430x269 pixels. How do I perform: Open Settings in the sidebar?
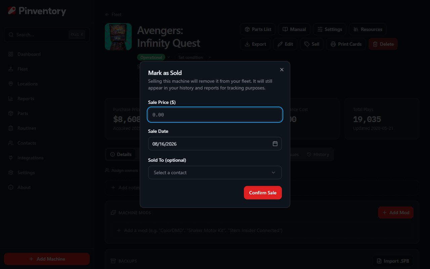pyautogui.click(x=47, y=172)
